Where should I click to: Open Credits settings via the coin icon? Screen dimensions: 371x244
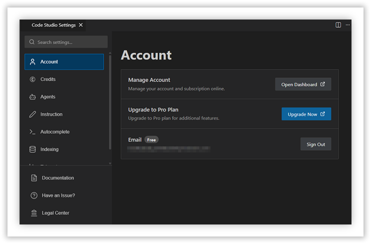[x=33, y=79]
